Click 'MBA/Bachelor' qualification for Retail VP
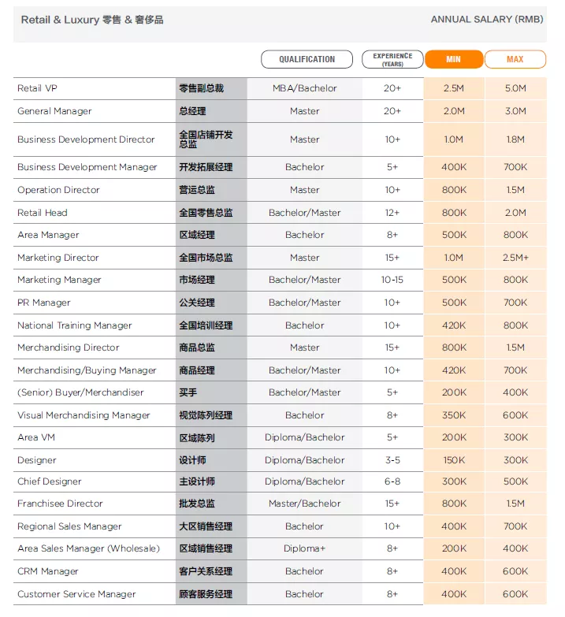Image resolution: width=565 pixels, height=617 pixels. (304, 88)
